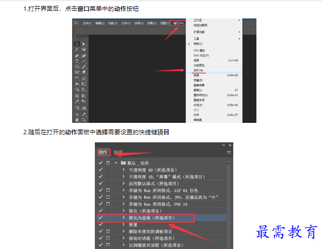Select the Lasso tool
Image resolution: width=322 pixels, height=249 pixels.
(84, 49)
